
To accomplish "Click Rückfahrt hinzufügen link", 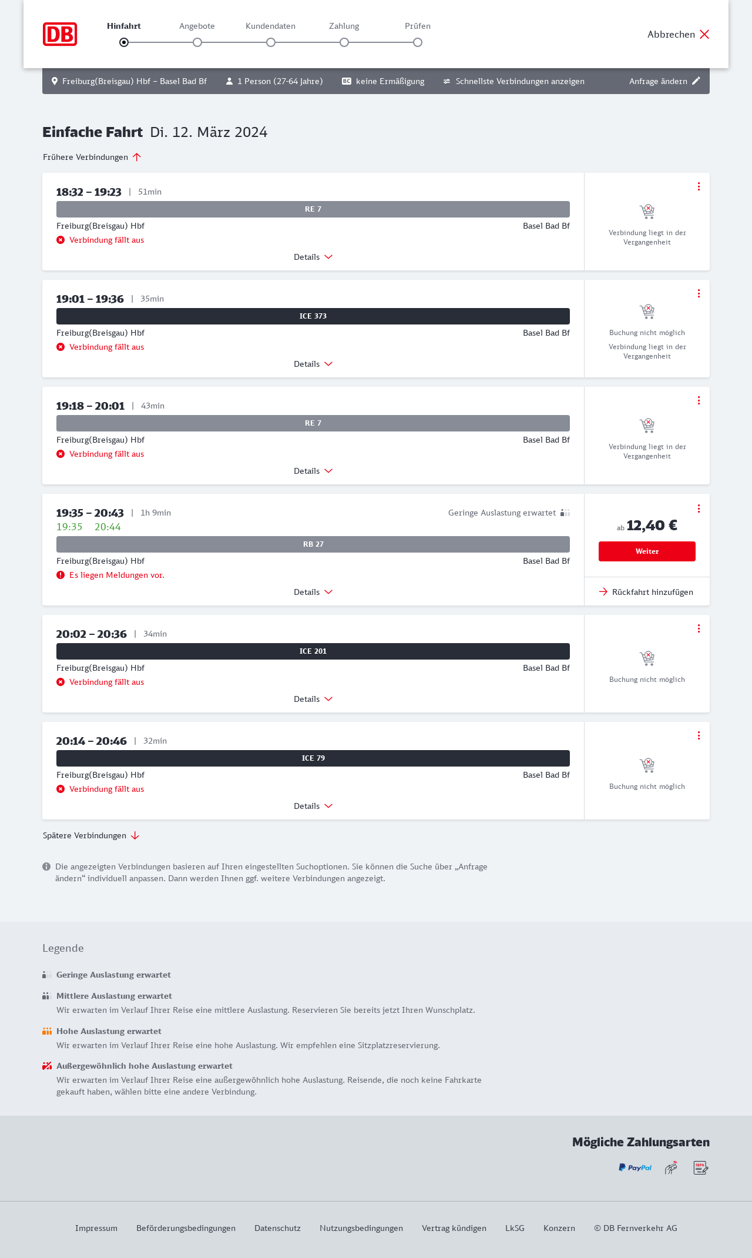I will [x=647, y=592].
